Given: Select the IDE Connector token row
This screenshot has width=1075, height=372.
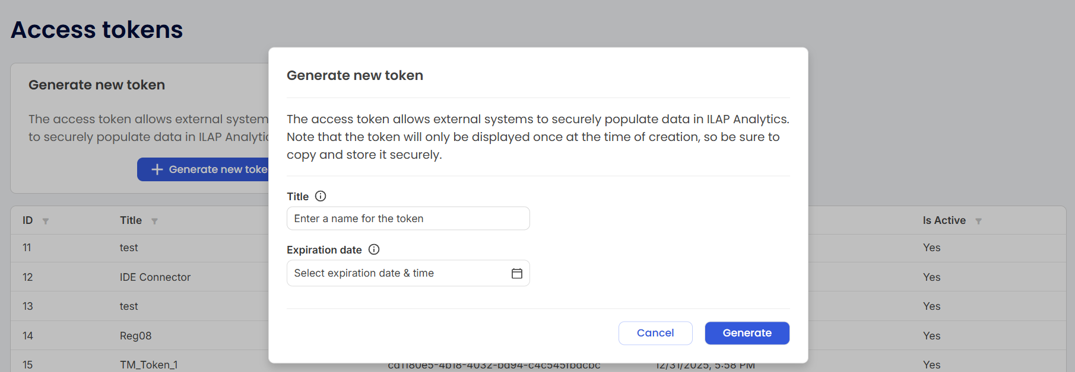Looking at the screenshot, I should pyautogui.click(x=155, y=277).
